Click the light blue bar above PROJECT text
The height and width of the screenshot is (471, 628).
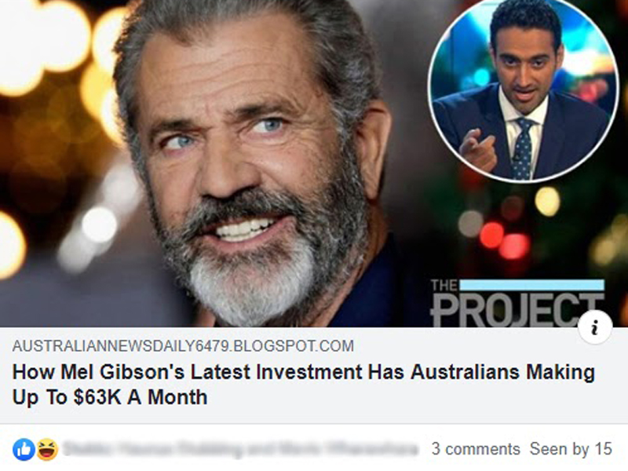click(531, 285)
